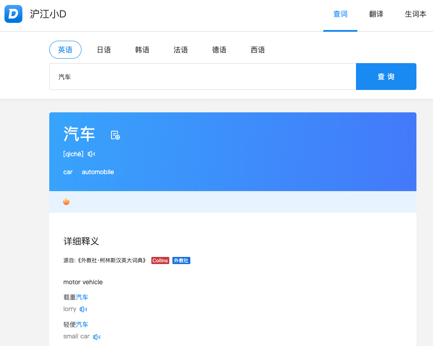
Task: Select 英语 language option
Action: click(x=65, y=50)
